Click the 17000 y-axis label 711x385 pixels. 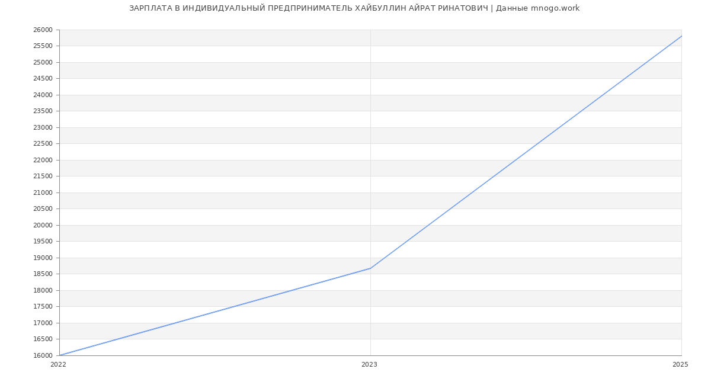pos(43,323)
